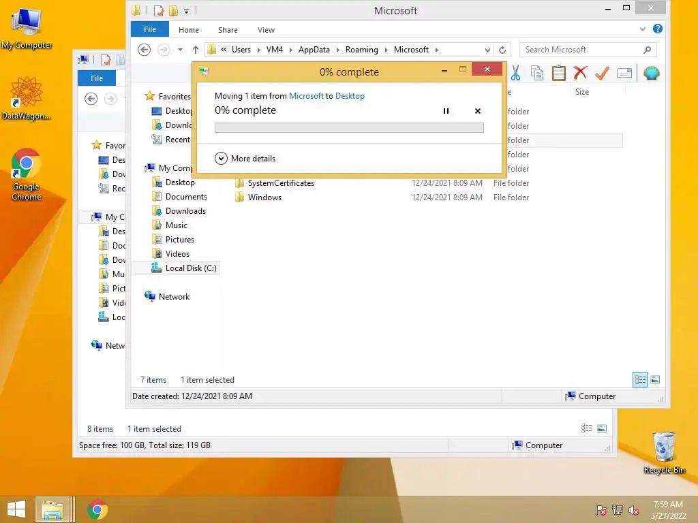Select the SystemCertificates folder
The width and height of the screenshot is (698, 523).
(281, 183)
